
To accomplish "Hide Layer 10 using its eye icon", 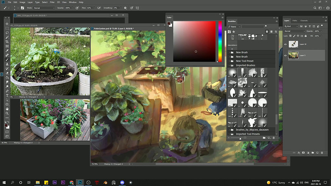I will [x=285, y=44].
